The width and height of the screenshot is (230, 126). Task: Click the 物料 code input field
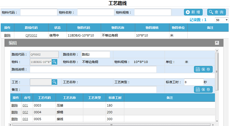coord(41,62)
